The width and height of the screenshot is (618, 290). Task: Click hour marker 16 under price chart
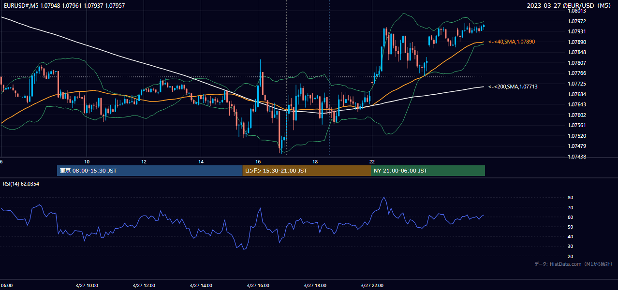coord(258,161)
